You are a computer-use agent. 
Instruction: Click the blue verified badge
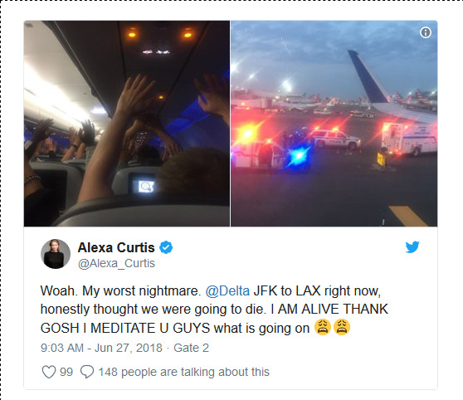tap(166, 247)
